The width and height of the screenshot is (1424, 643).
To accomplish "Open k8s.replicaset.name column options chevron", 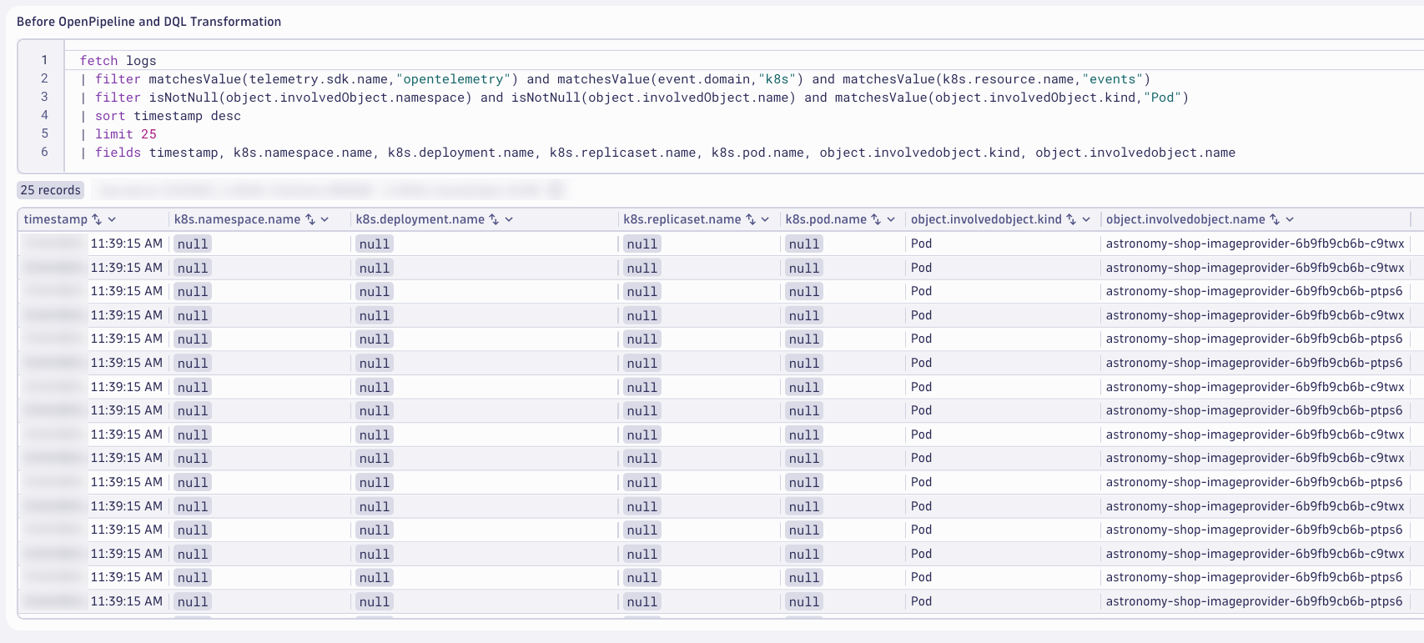I will pyautogui.click(x=765, y=219).
